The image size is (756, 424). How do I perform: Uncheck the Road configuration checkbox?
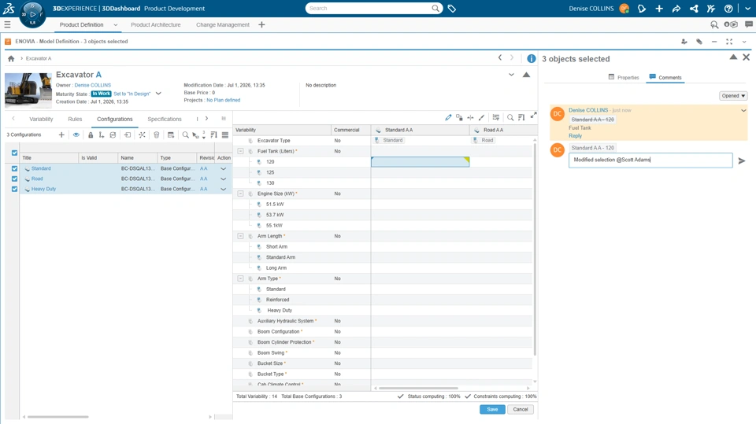point(14,179)
